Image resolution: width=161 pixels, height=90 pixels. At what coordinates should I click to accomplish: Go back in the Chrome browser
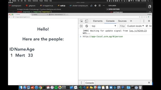pos(10,17)
